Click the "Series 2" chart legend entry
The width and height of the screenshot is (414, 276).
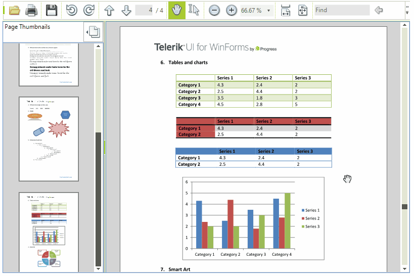pyautogui.click(x=310, y=218)
